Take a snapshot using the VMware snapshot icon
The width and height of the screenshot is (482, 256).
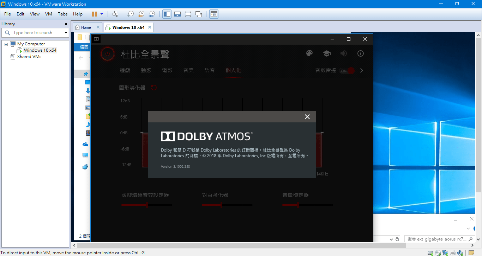click(131, 14)
